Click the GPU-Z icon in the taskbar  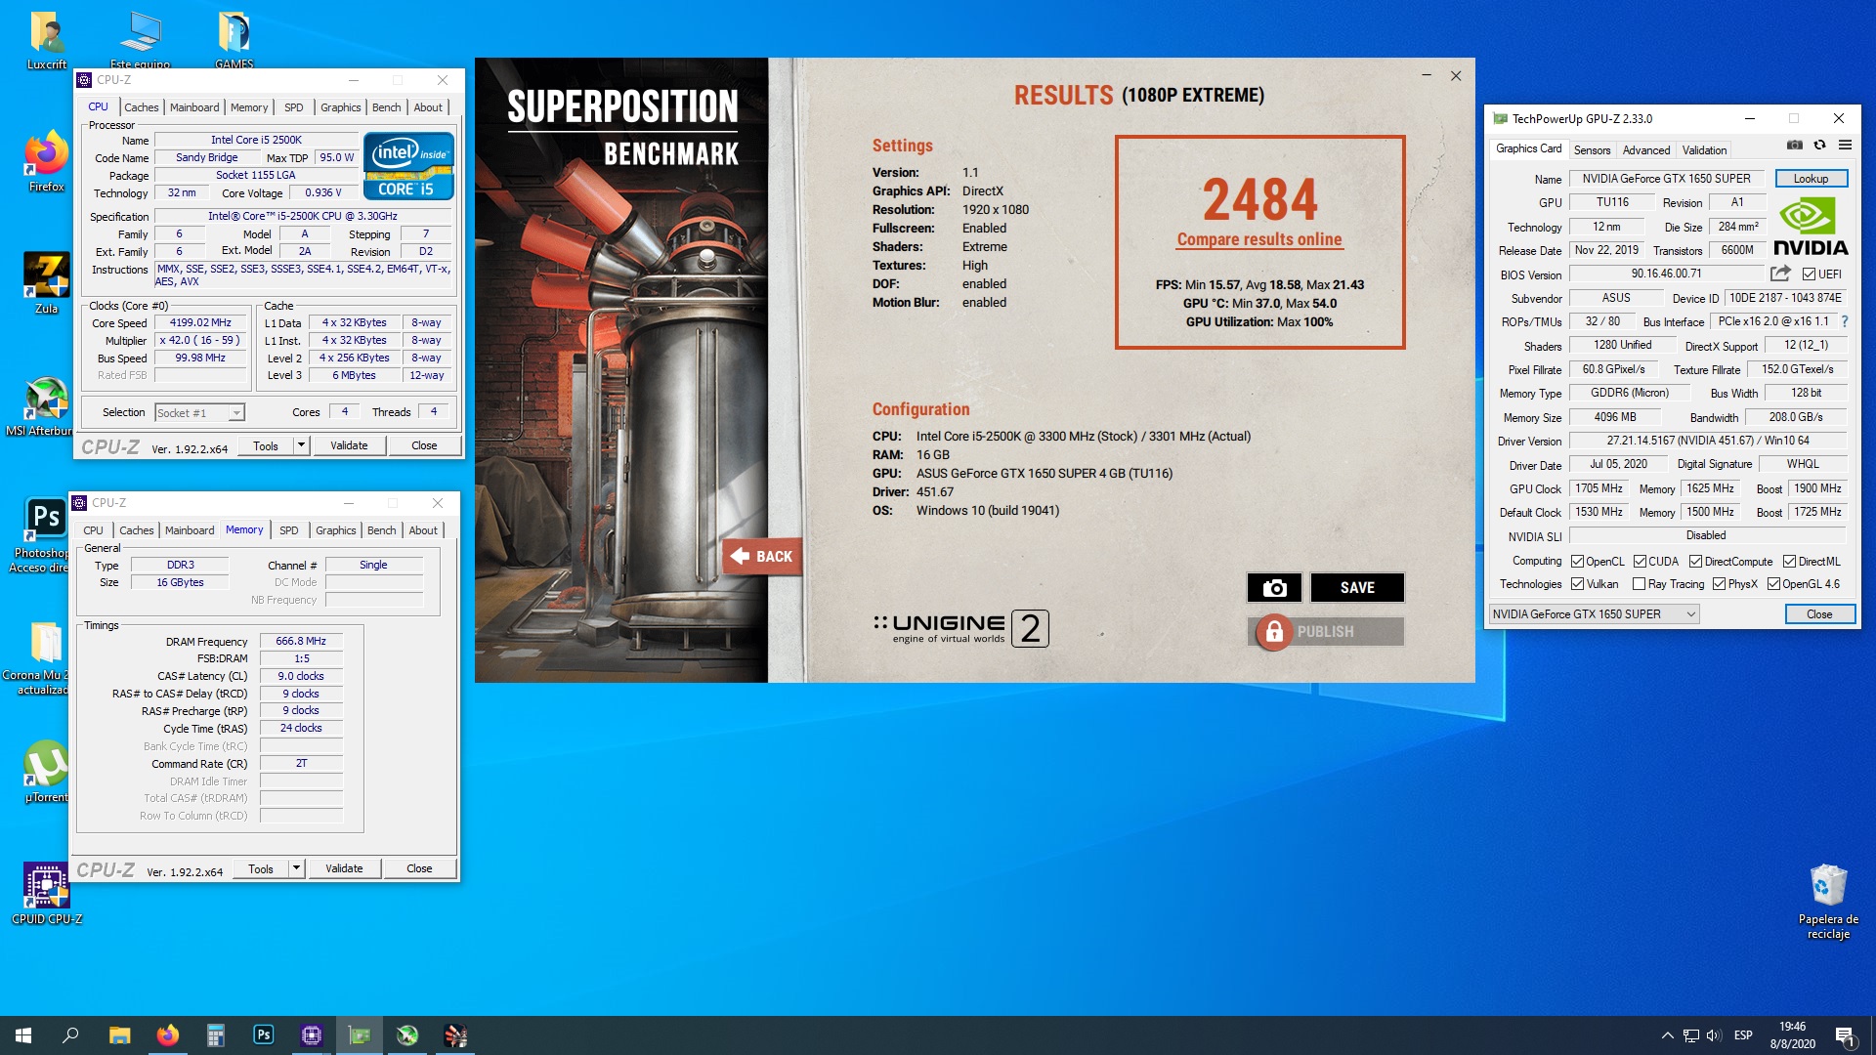coord(359,1035)
